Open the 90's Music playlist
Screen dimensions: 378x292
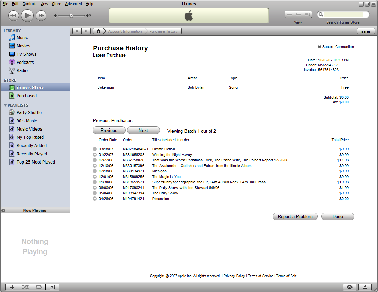pyautogui.click(x=23, y=121)
